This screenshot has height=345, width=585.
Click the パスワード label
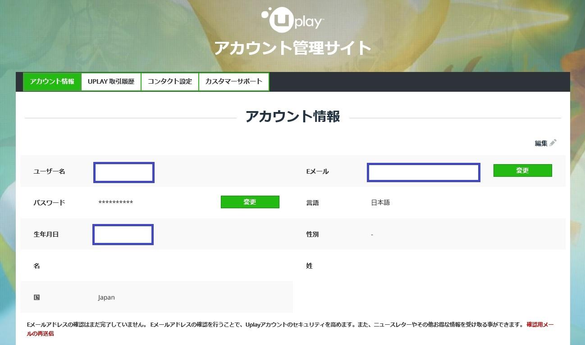tap(49, 203)
